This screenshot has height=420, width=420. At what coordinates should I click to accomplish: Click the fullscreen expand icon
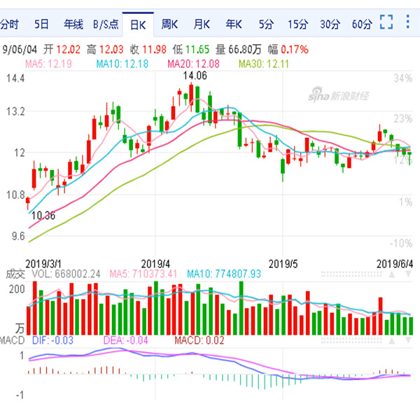pyautogui.click(x=387, y=24)
